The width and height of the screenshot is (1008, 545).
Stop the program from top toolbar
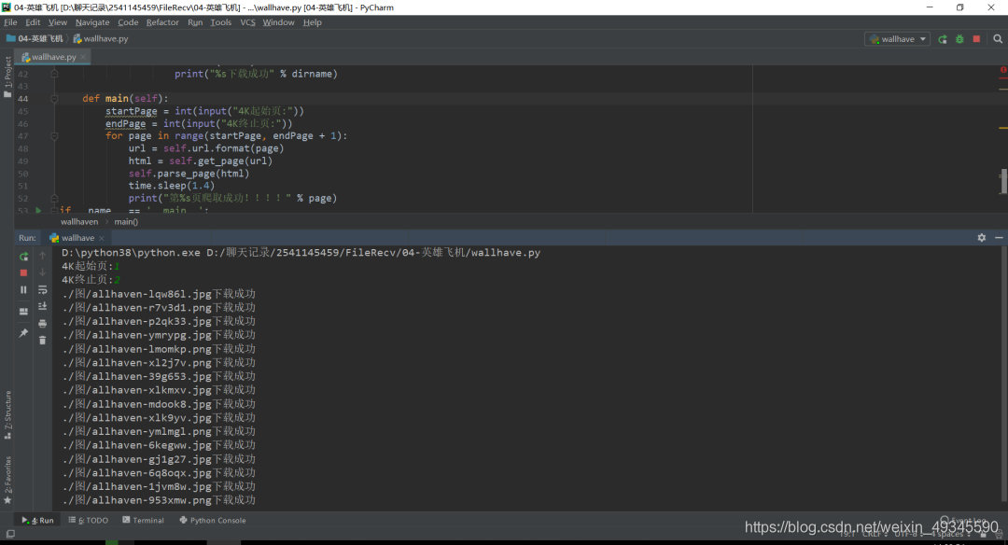coord(976,39)
